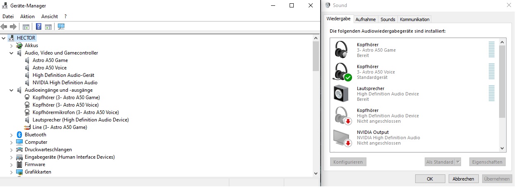
Task: Click the scan for hardware changes monitor icon
Action: [61, 27]
